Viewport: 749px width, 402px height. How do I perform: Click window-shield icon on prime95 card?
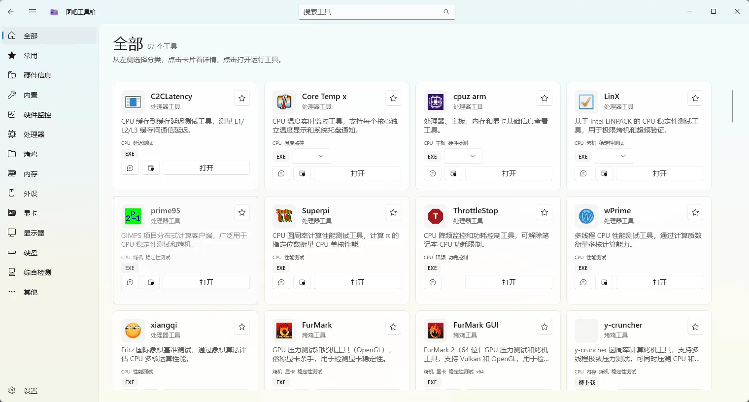[x=151, y=282]
